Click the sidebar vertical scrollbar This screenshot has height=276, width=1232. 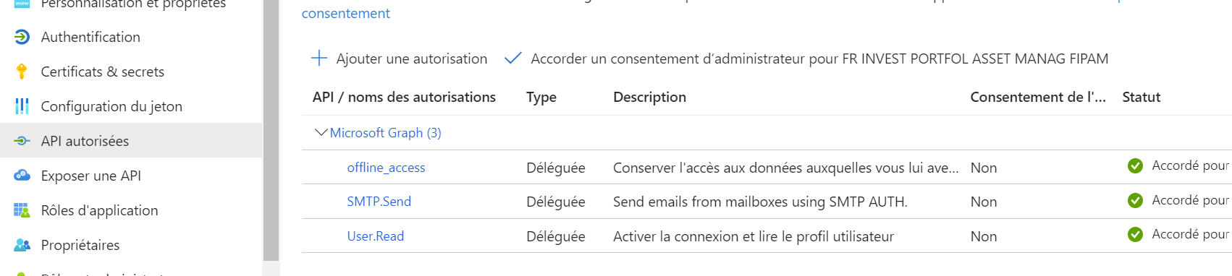click(271, 130)
